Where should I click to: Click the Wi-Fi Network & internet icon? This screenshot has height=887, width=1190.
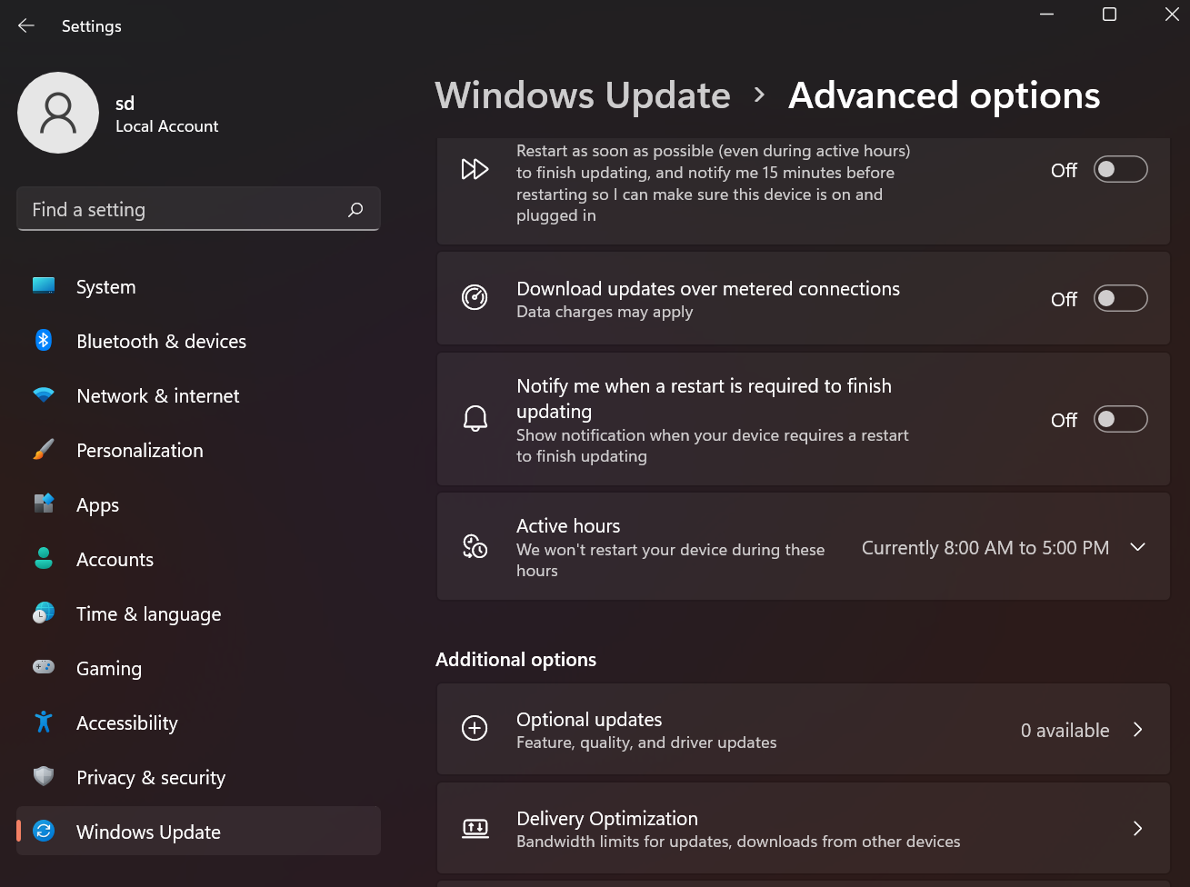click(44, 395)
